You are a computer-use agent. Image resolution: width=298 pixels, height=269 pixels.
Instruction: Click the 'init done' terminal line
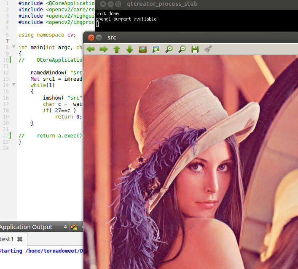pos(107,13)
